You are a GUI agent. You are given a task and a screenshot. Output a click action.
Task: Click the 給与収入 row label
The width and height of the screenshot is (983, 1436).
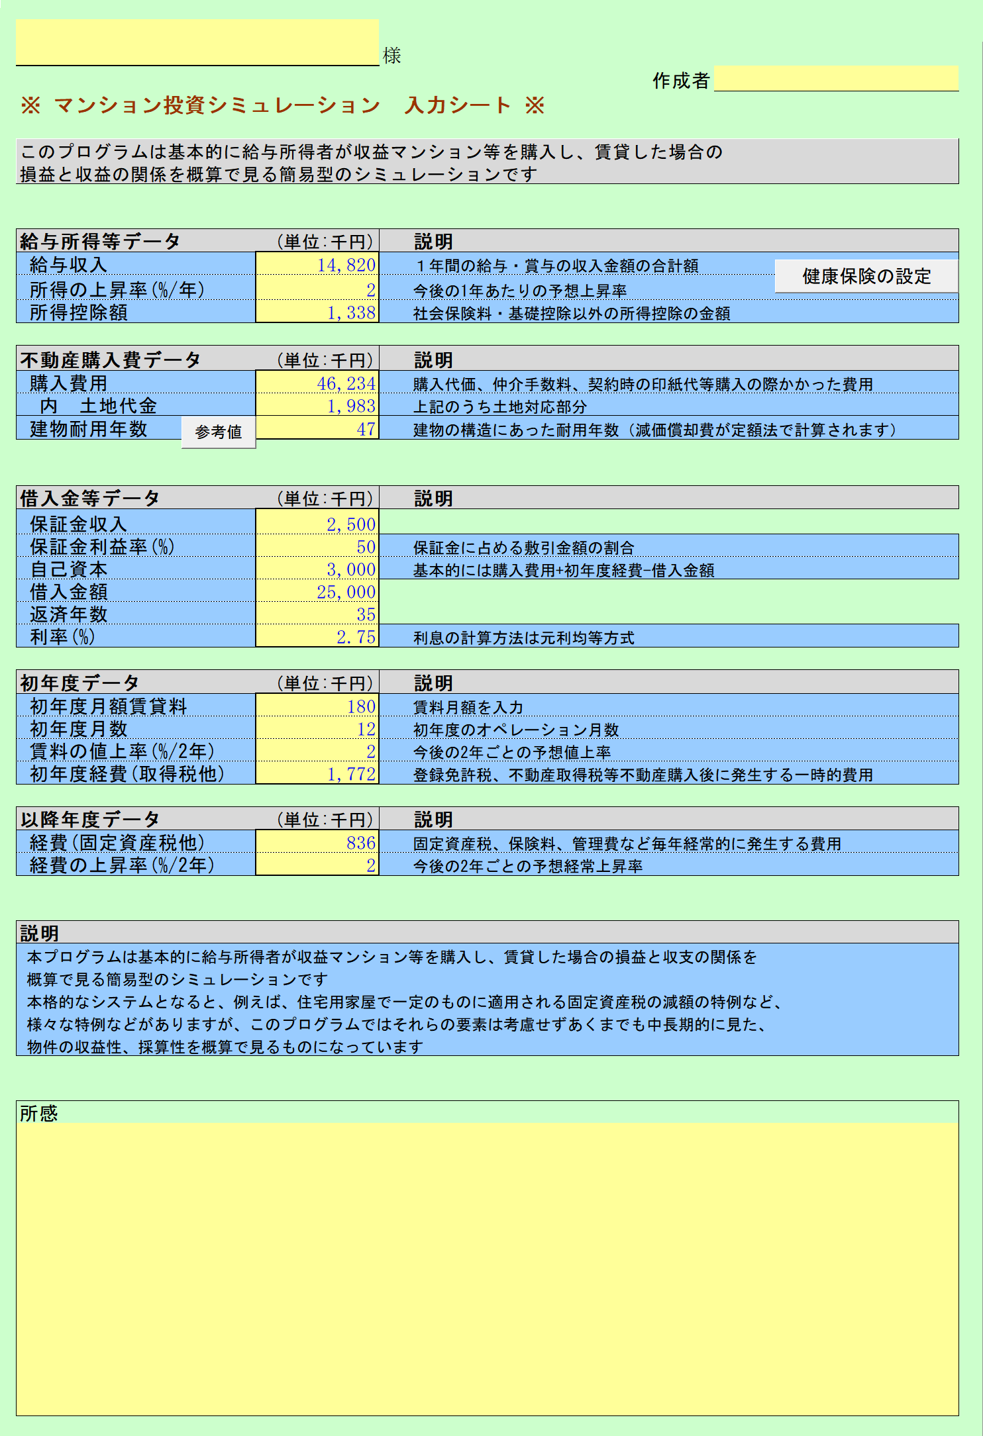tap(68, 265)
